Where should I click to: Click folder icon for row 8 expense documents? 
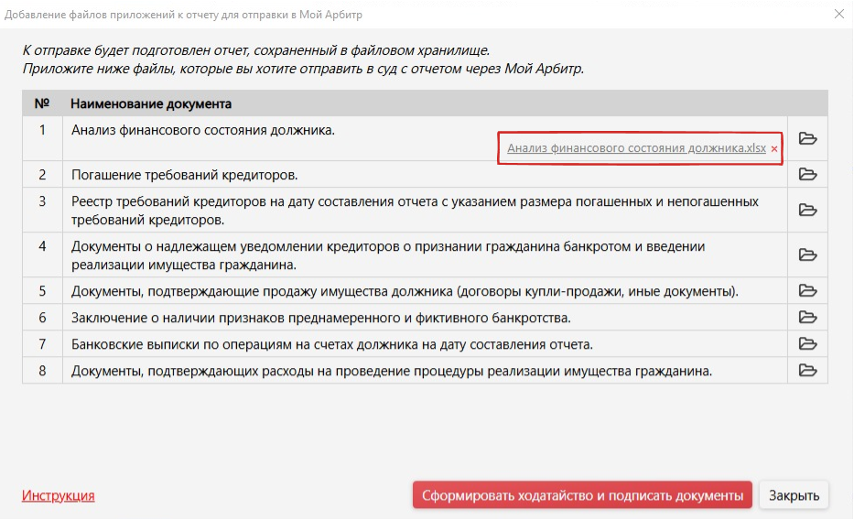point(806,371)
